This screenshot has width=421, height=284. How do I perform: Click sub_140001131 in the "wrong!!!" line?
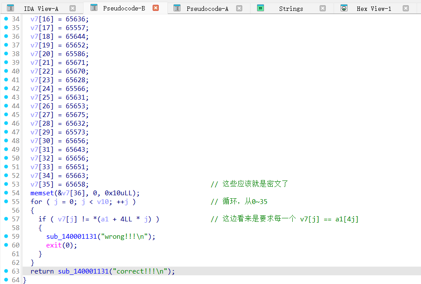pos(71,236)
